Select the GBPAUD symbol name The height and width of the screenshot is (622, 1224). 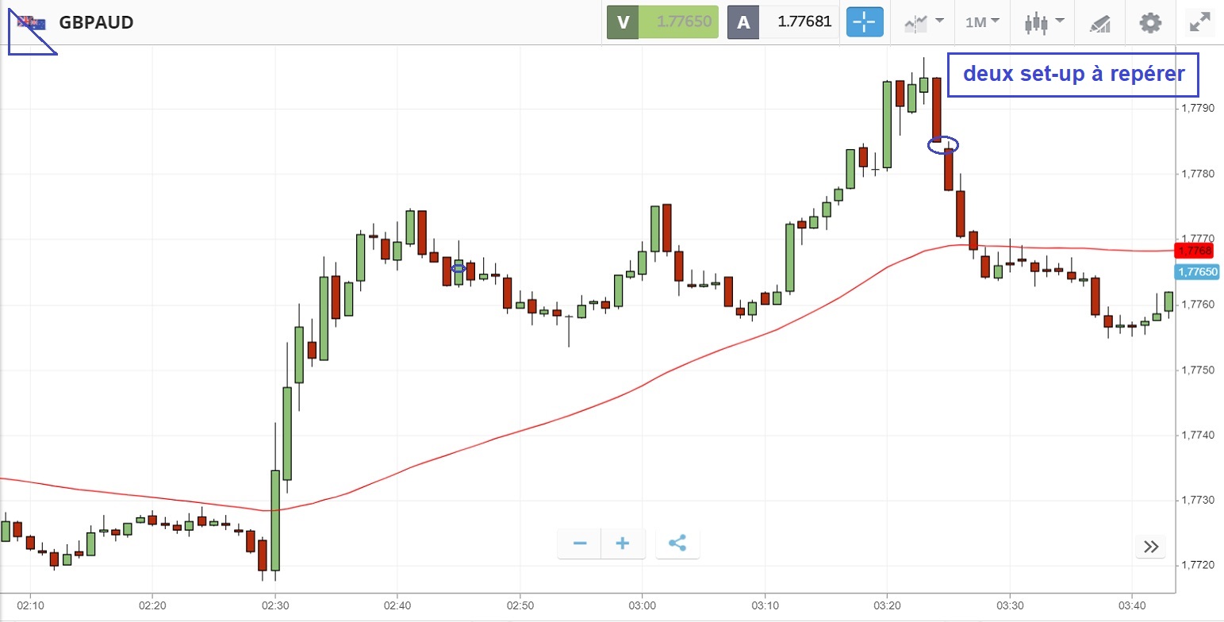click(x=96, y=22)
